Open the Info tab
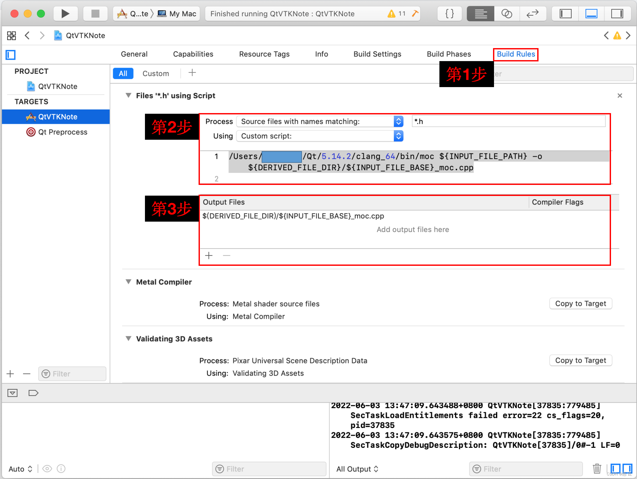Screen dimensions: 637x479 click(x=321, y=54)
